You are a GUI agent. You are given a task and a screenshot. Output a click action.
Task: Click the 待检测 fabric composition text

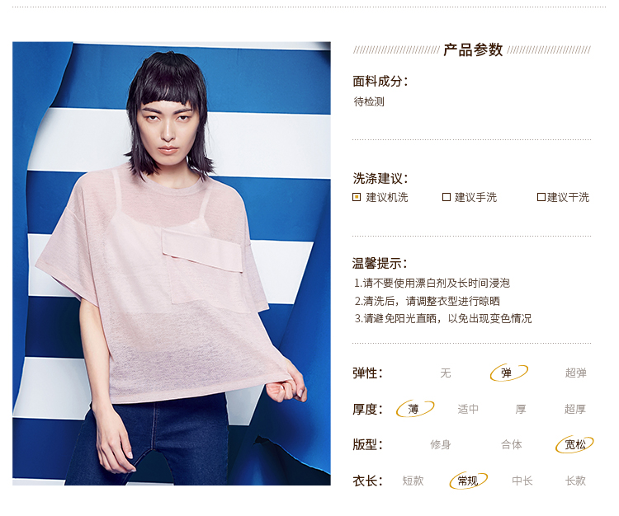click(x=369, y=101)
